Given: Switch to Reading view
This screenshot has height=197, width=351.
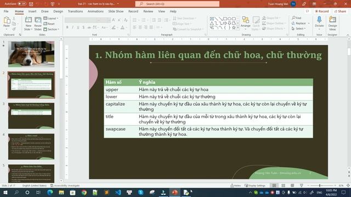Looking at the screenshot, I should [x=292, y=186].
